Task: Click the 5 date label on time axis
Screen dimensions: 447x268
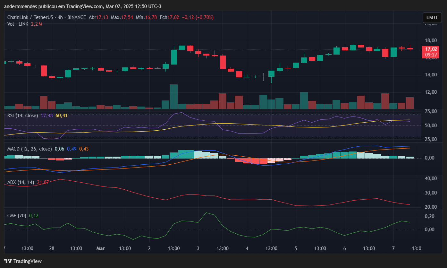Action: 296,248
